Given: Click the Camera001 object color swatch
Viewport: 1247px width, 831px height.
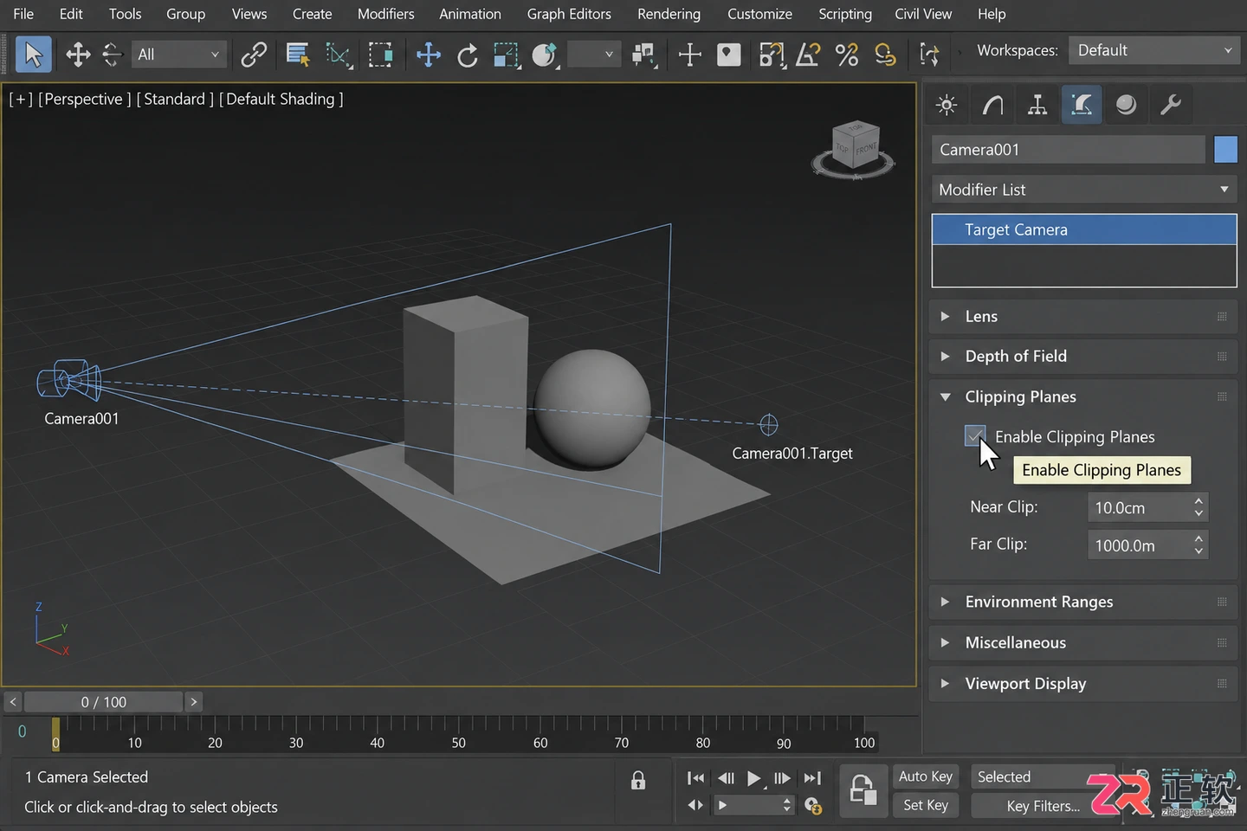Looking at the screenshot, I should pos(1225,149).
